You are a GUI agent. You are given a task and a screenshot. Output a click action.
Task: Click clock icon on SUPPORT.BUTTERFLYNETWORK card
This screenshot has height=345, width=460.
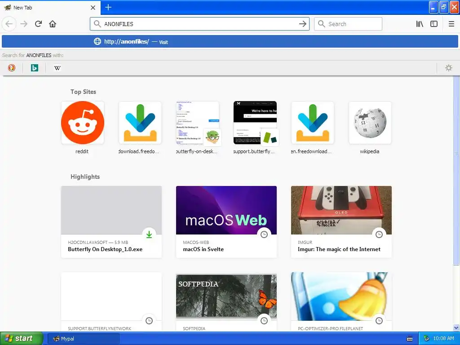pyautogui.click(x=149, y=321)
